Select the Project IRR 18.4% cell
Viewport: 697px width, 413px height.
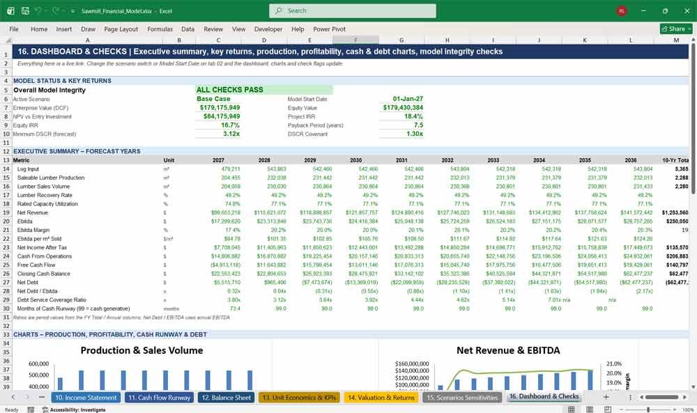point(402,116)
